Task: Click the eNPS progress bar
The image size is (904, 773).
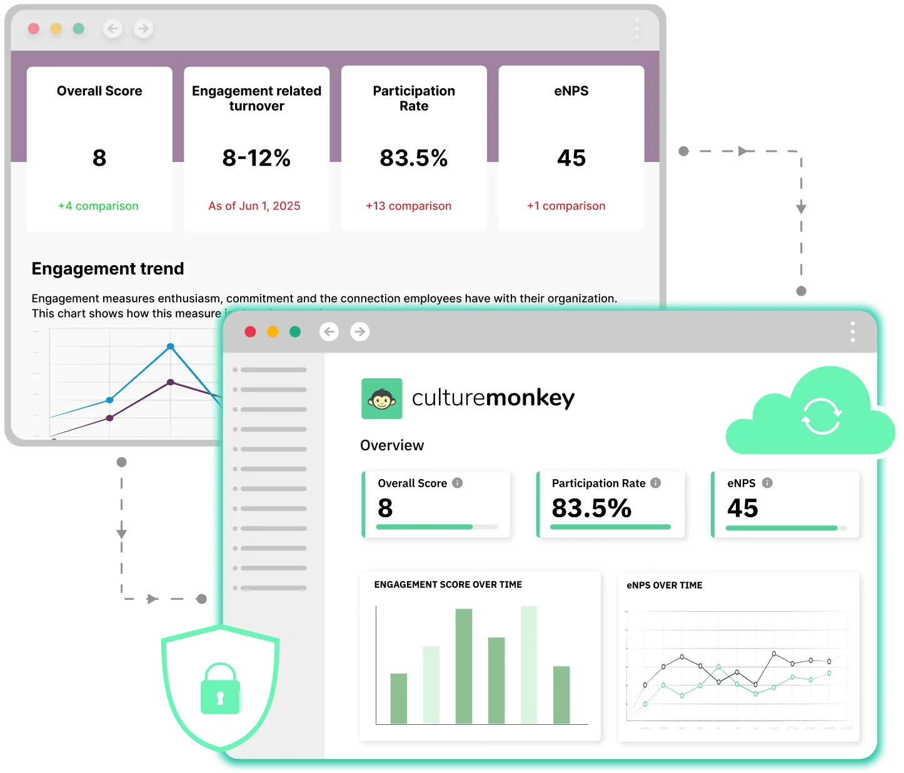Action: click(786, 528)
